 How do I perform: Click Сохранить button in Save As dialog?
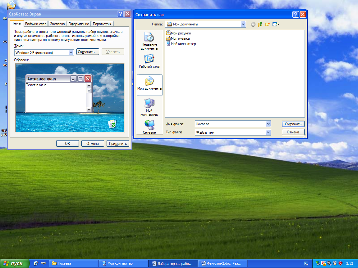tap(293, 124)
